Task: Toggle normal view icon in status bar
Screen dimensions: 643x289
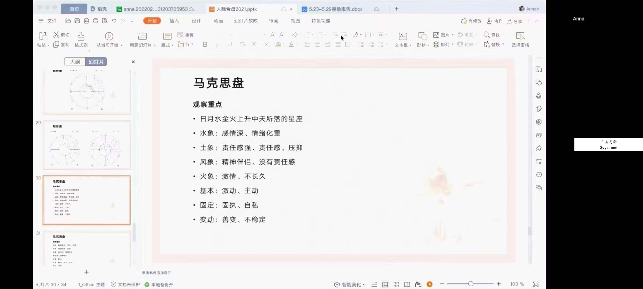Action: pyautogui.click(x=385, y=284)
